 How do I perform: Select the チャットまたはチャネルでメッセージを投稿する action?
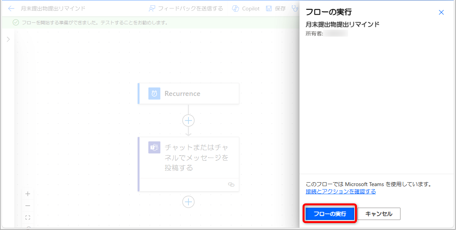196,158
